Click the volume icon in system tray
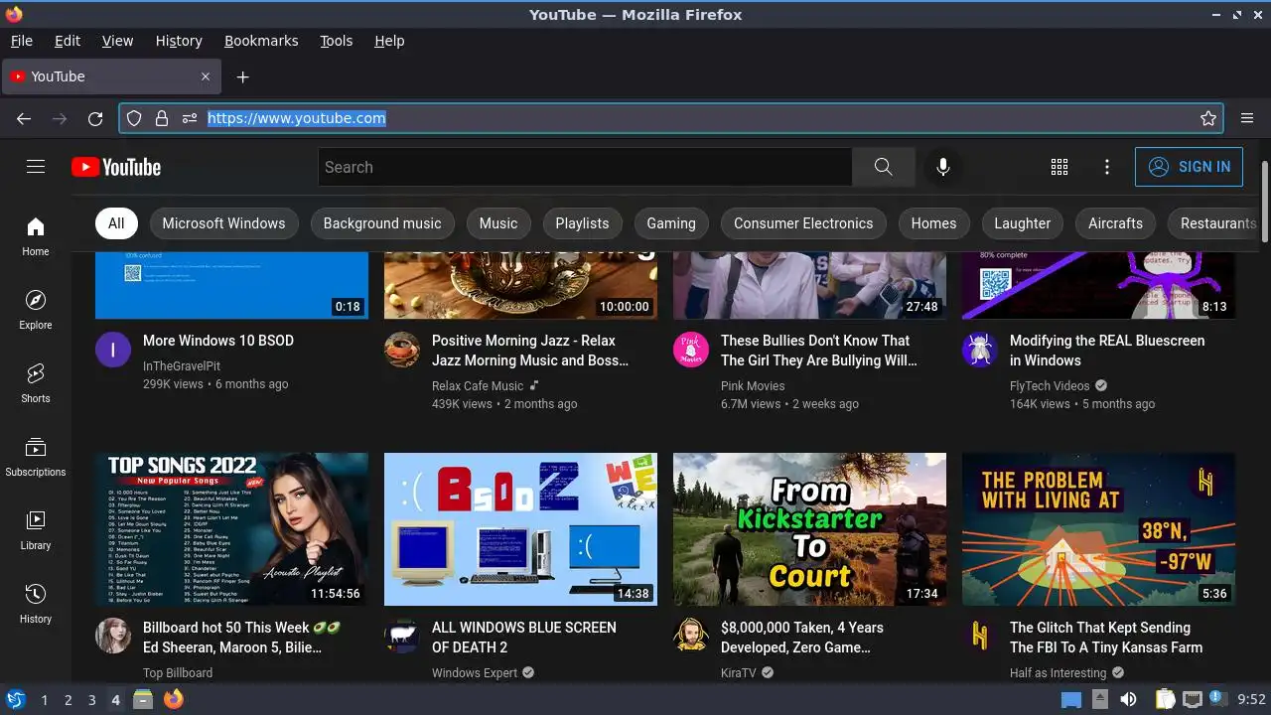The width and height of the screenshot is (1271, 715). click(x=1129, y=699)
